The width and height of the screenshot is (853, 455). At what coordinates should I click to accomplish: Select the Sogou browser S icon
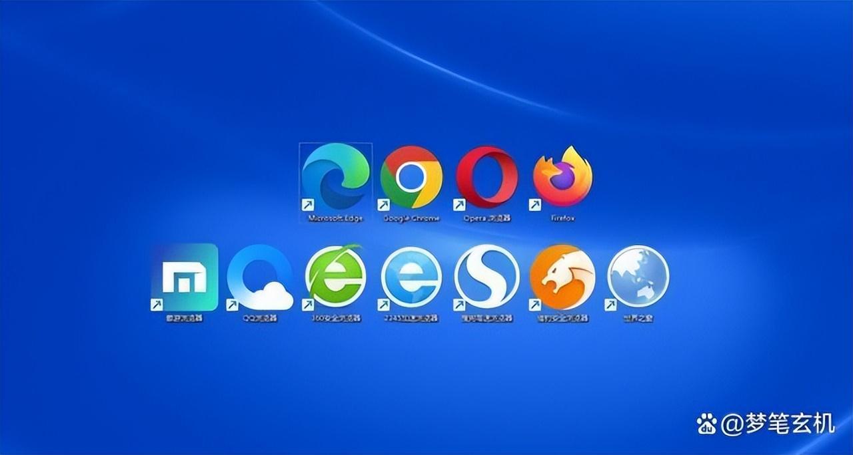(487, 277)
